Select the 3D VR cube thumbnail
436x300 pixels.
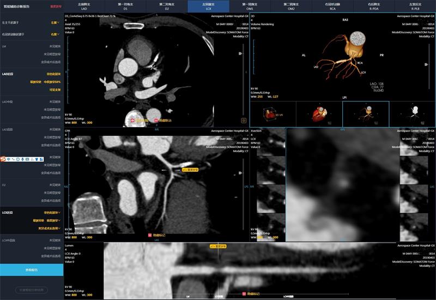(x=273, y=114)
